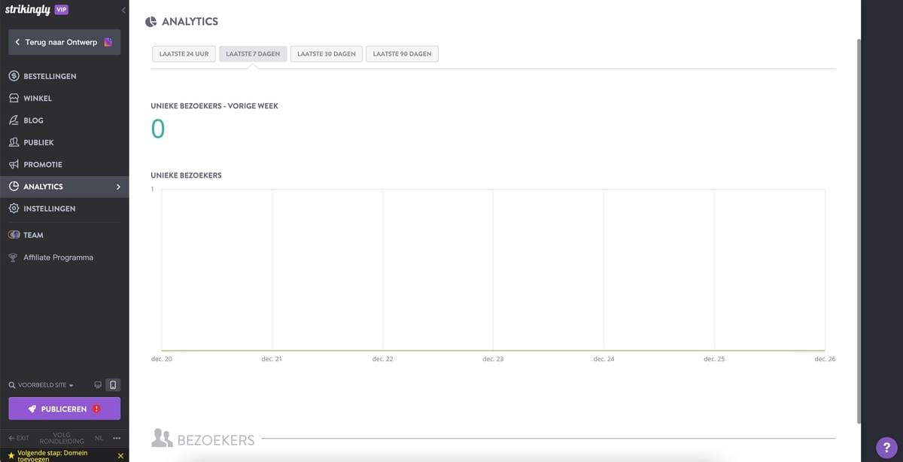Select the Laatste 30 dagen tab
The height and width of the screenshot is (462, 903).
point(327,54)
